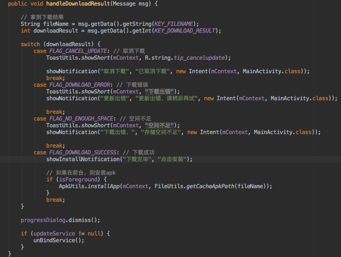Click the "存储空间不足" string literal
Image resolution: width=341 pixels, height=257 pixels.
point(161,132)
